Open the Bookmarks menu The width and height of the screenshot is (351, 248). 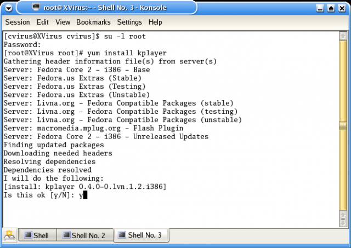click(93, 22)
